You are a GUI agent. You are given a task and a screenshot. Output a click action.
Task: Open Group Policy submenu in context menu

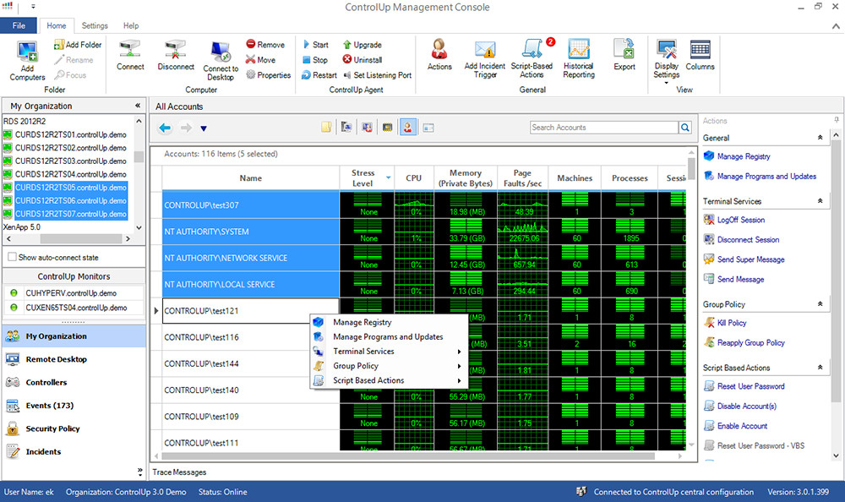(388, 366)
